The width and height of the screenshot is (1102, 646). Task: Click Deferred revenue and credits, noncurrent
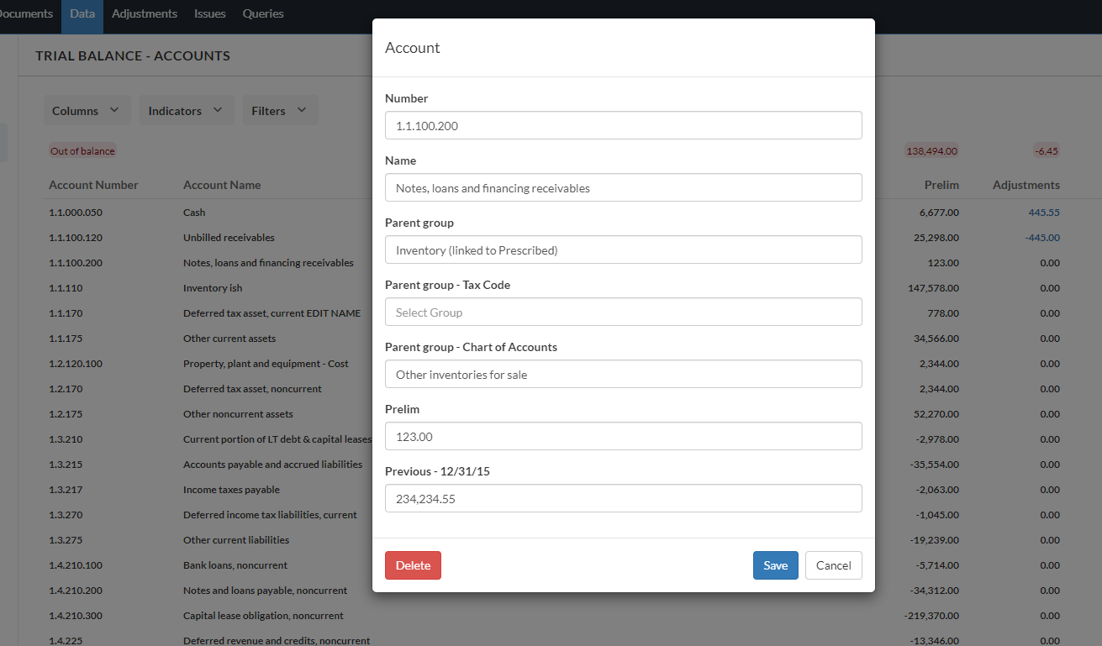pyautogui.click(x=277, y=641)
